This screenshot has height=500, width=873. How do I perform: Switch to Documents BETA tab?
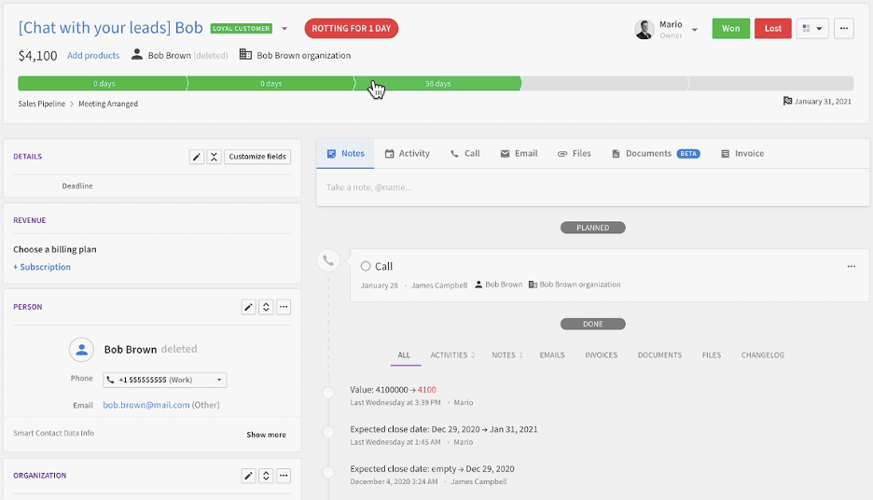pyautogui.click(x=656, y=154)
